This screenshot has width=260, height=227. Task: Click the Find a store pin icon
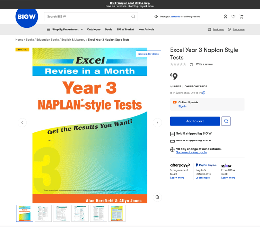tap(229, 30)
